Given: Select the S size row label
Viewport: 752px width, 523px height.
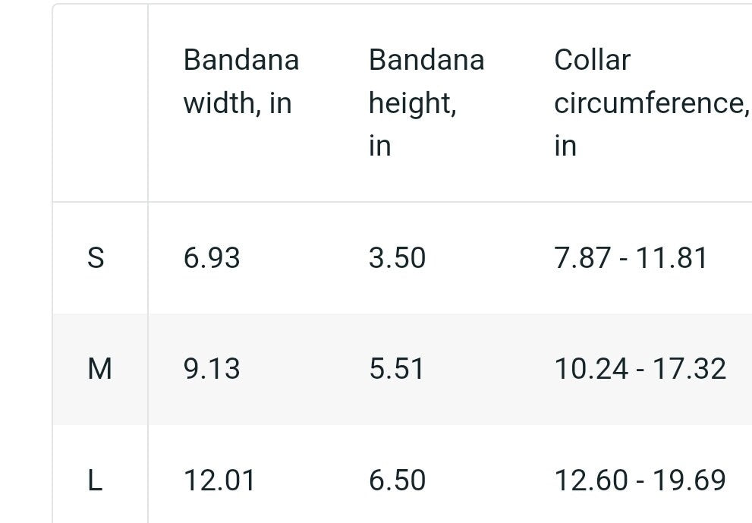Looking at the screenshot, I should pyautogui.click(x=96, y=258).
